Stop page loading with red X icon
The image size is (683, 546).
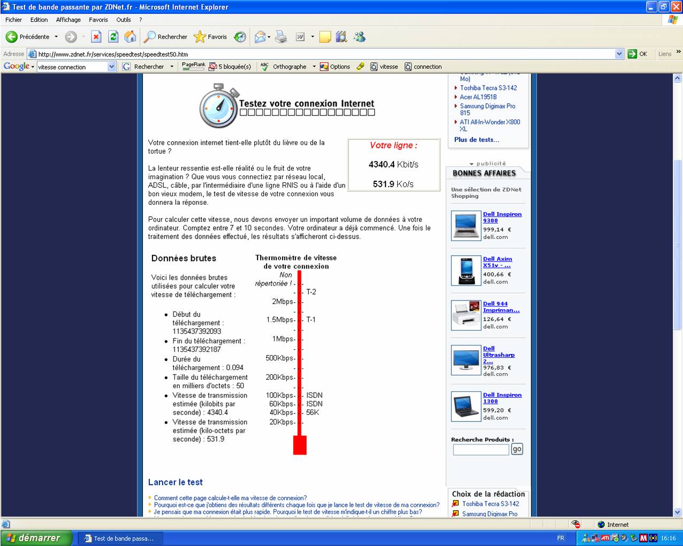point(96,37)
